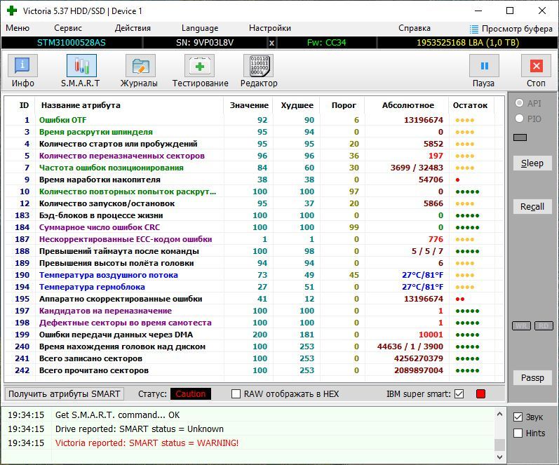
Task: Open the Language menu
Action: pyautogui.click(x=200, y=28)
